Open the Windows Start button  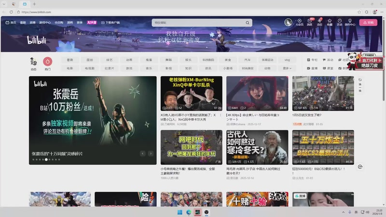180,212
